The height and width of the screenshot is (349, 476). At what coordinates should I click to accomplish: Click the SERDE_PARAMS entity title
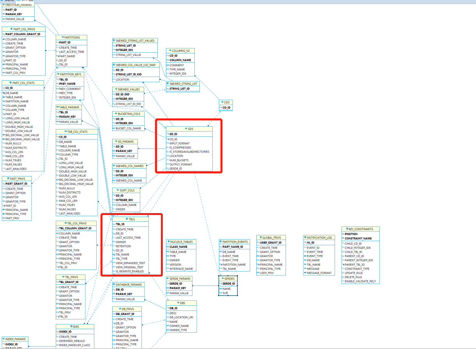point(179,278)
